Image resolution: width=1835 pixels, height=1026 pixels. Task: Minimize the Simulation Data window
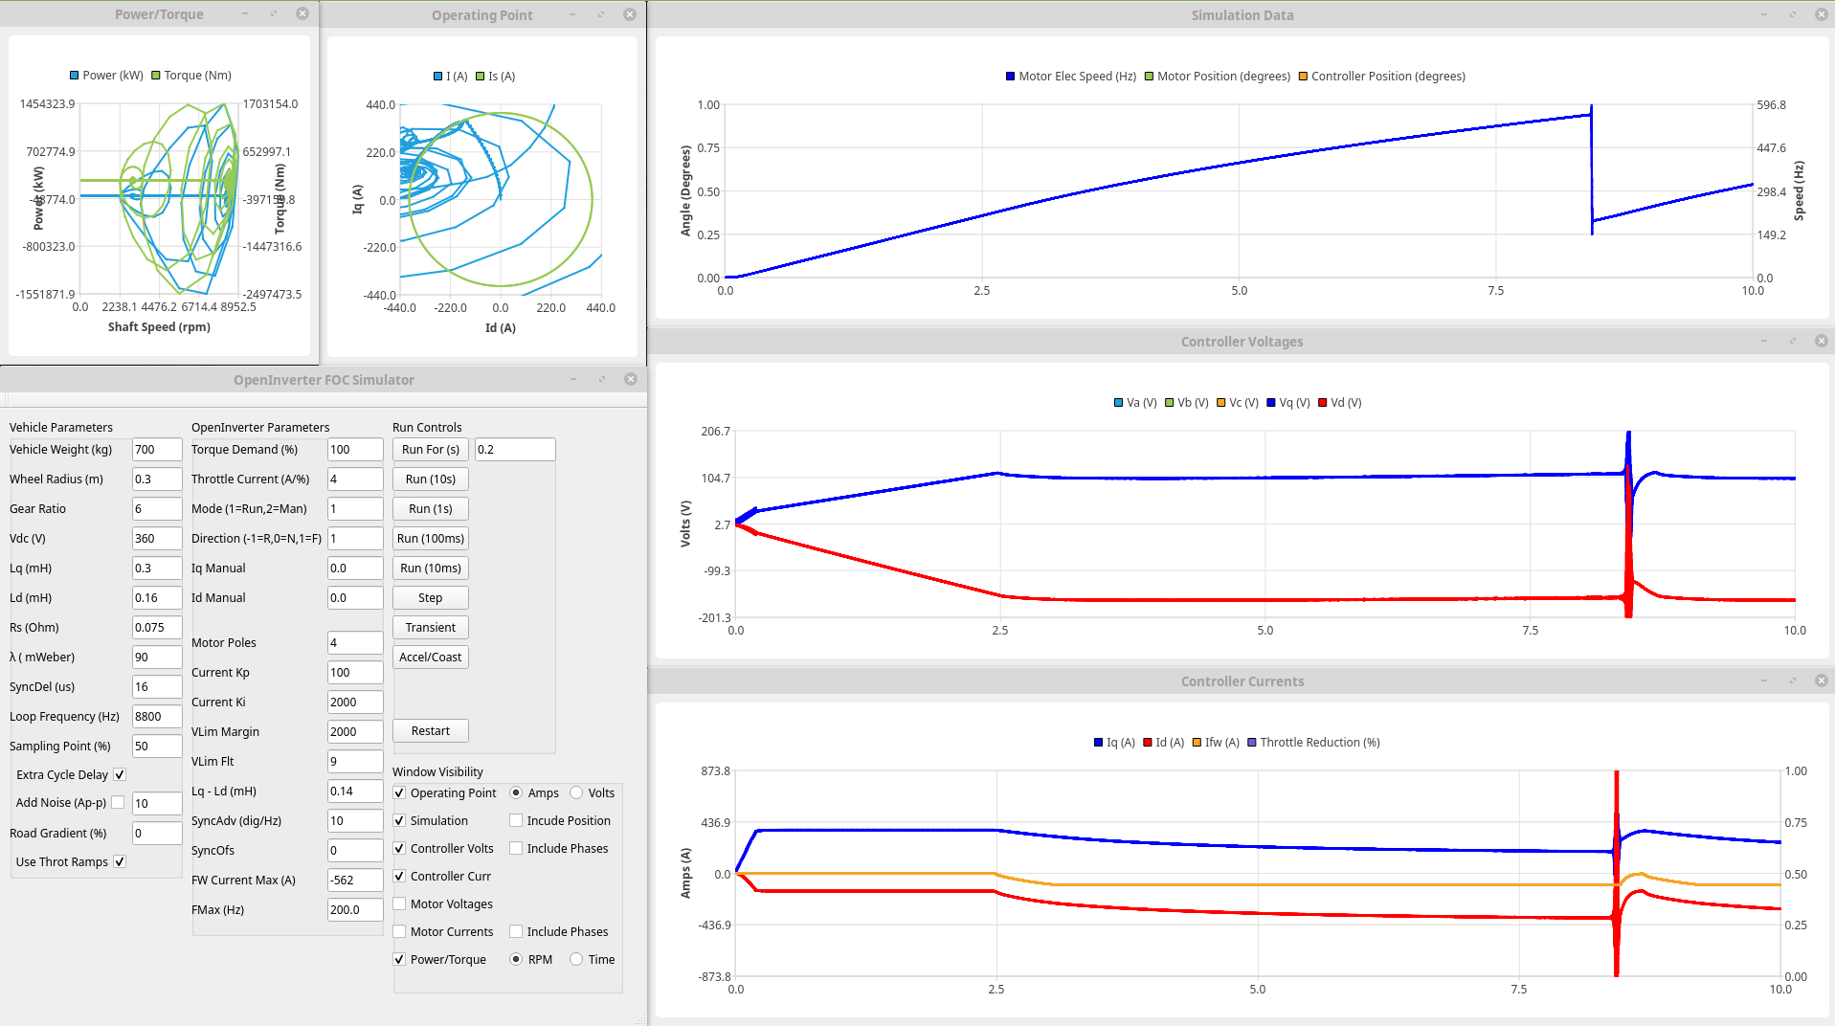[x=1763, y=14]
